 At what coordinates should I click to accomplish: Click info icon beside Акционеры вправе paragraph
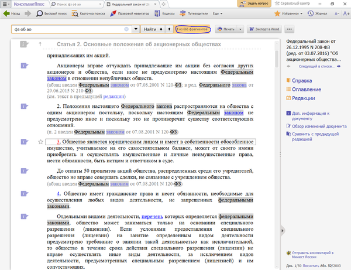pos(25,66)
